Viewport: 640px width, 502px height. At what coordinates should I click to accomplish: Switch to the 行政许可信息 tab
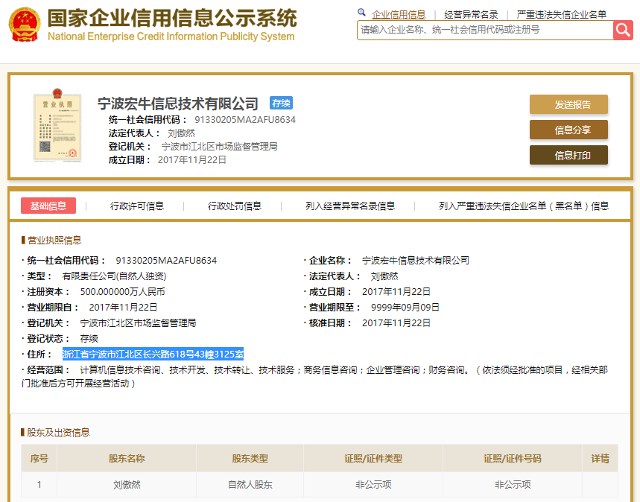click(137, 206)
